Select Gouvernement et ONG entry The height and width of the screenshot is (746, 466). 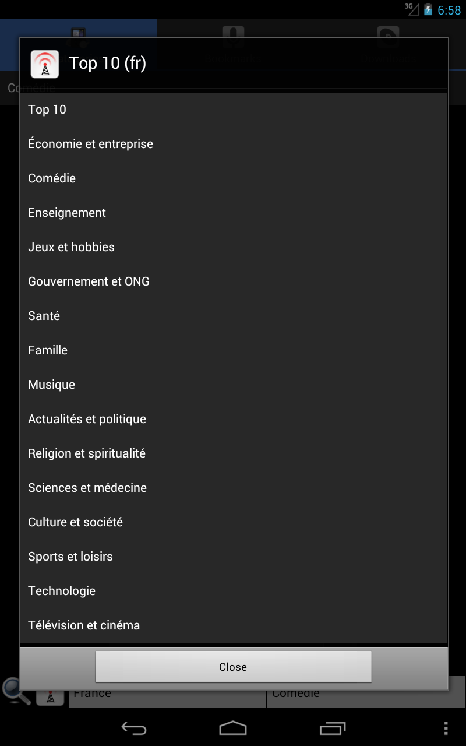click(x=234, y=281)
